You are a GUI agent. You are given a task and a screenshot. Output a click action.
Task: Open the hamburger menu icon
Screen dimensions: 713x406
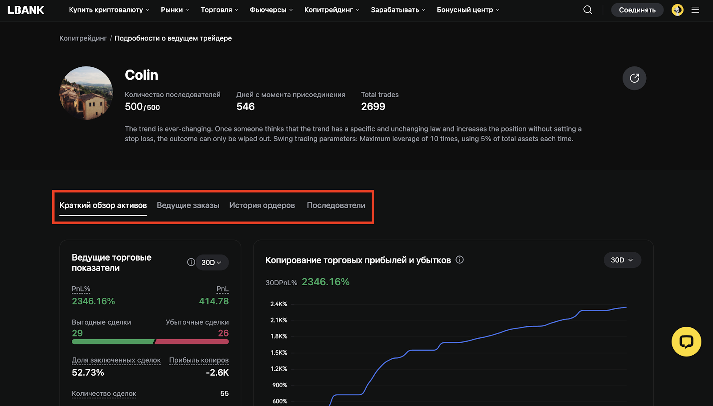(x=695, y=10)
